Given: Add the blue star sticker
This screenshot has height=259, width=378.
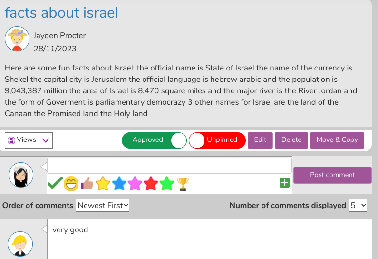Looking at the screenshot, I should click(x=119, y=183).
